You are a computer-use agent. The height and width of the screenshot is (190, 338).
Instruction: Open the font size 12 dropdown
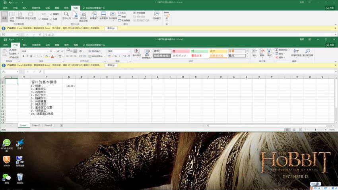(x=55, y=51)
